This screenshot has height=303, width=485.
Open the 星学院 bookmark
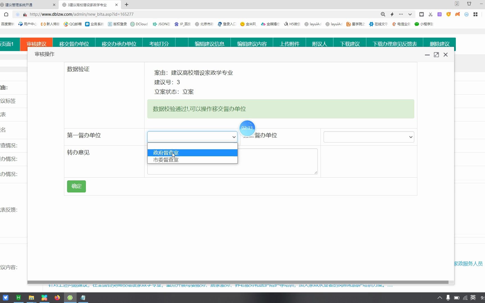(356, 24)
